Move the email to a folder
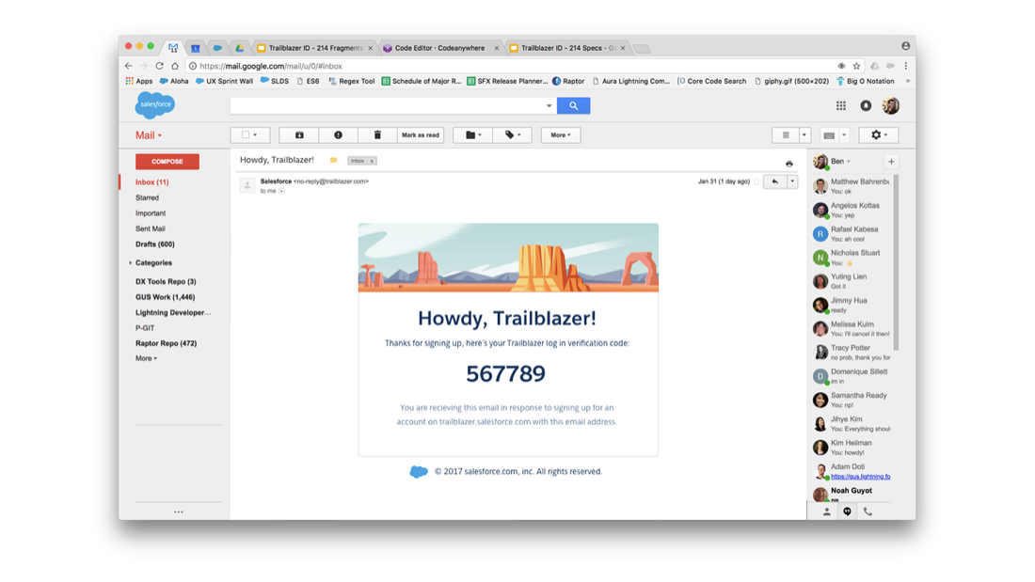 [471, 134]
